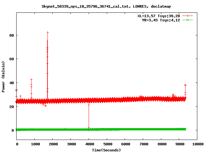Click the x-axis tick value 3000
The image size is (204, 153).
tap(71, 144)
